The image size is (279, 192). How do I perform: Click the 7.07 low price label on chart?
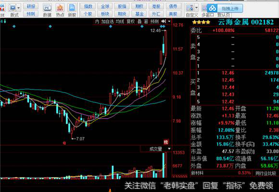pyautogui.click(x=80, y=139)
